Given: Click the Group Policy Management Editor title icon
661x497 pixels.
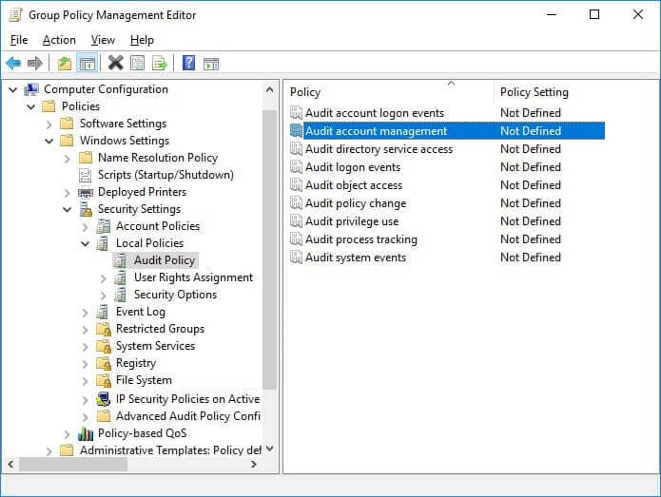Looking at the screenshot, I should point(16,15).
